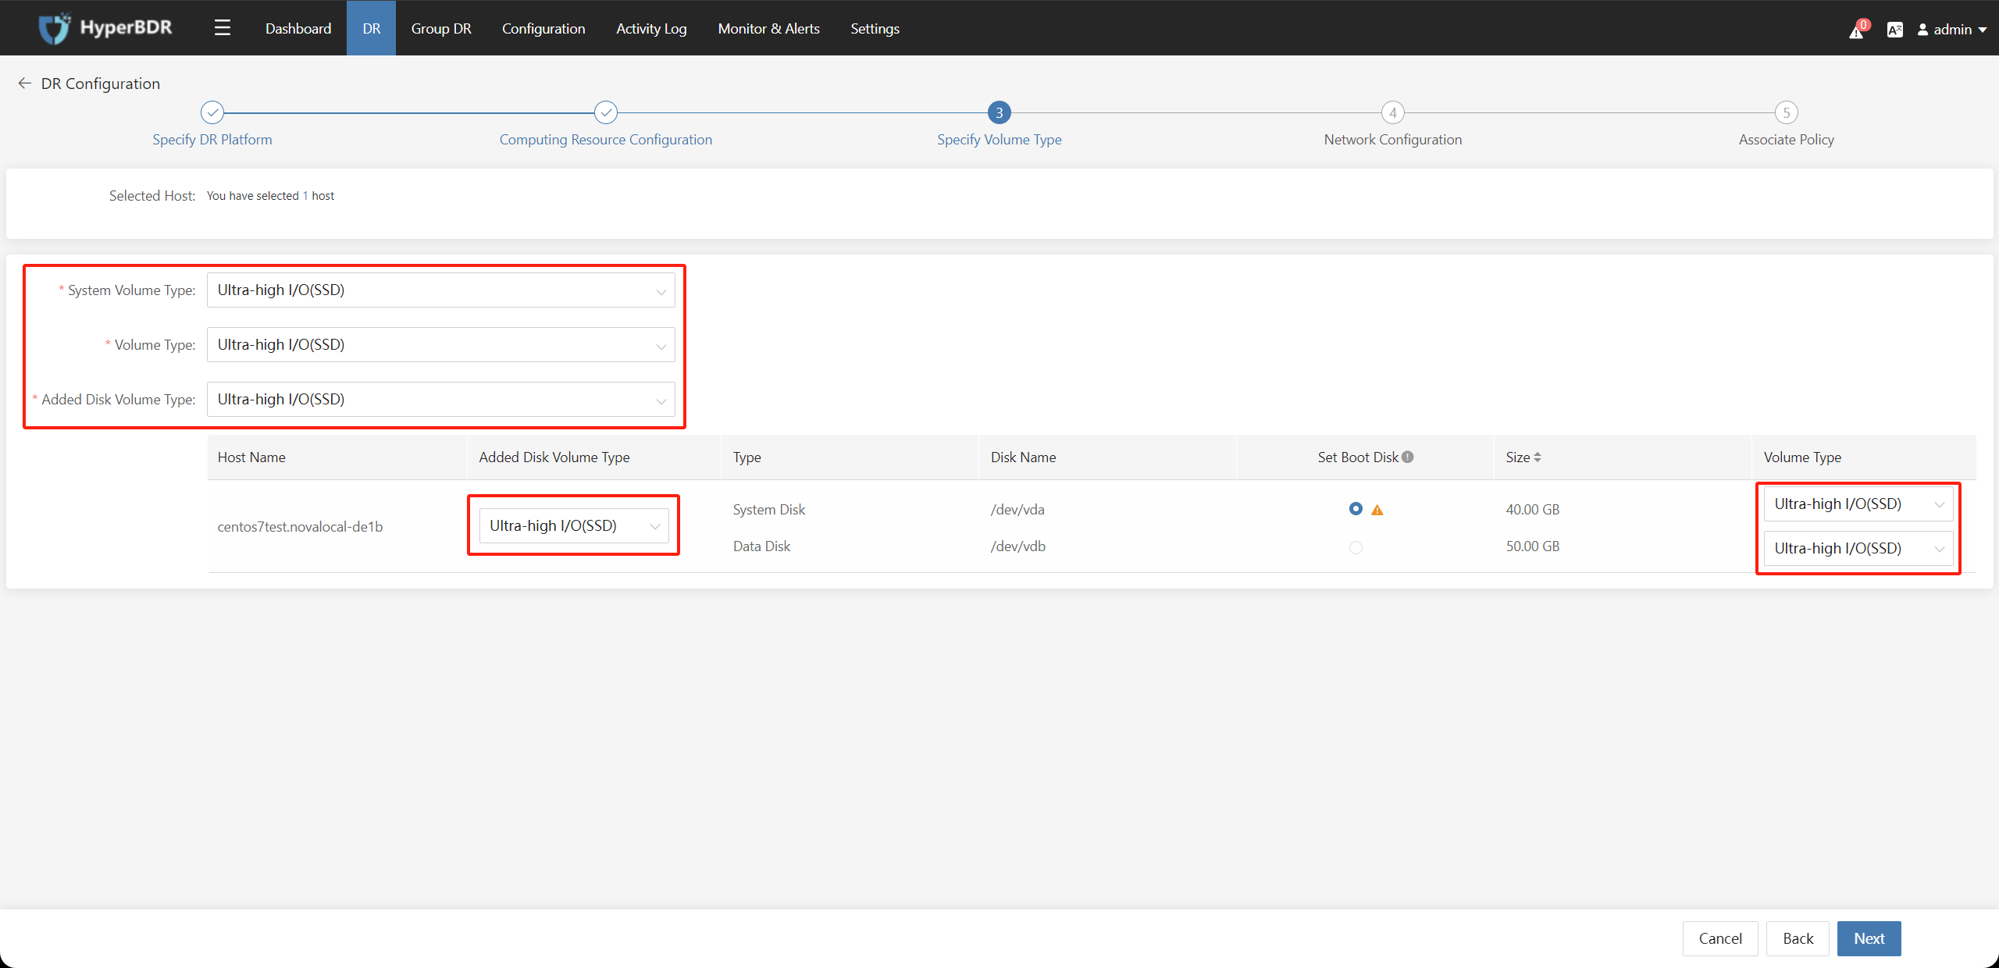
Task: Click step 3 circle icon
Action: coord(999,112)
